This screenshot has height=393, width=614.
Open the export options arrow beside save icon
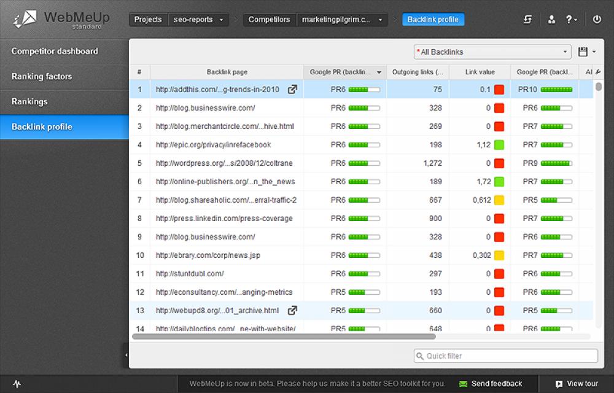[595, 52]
